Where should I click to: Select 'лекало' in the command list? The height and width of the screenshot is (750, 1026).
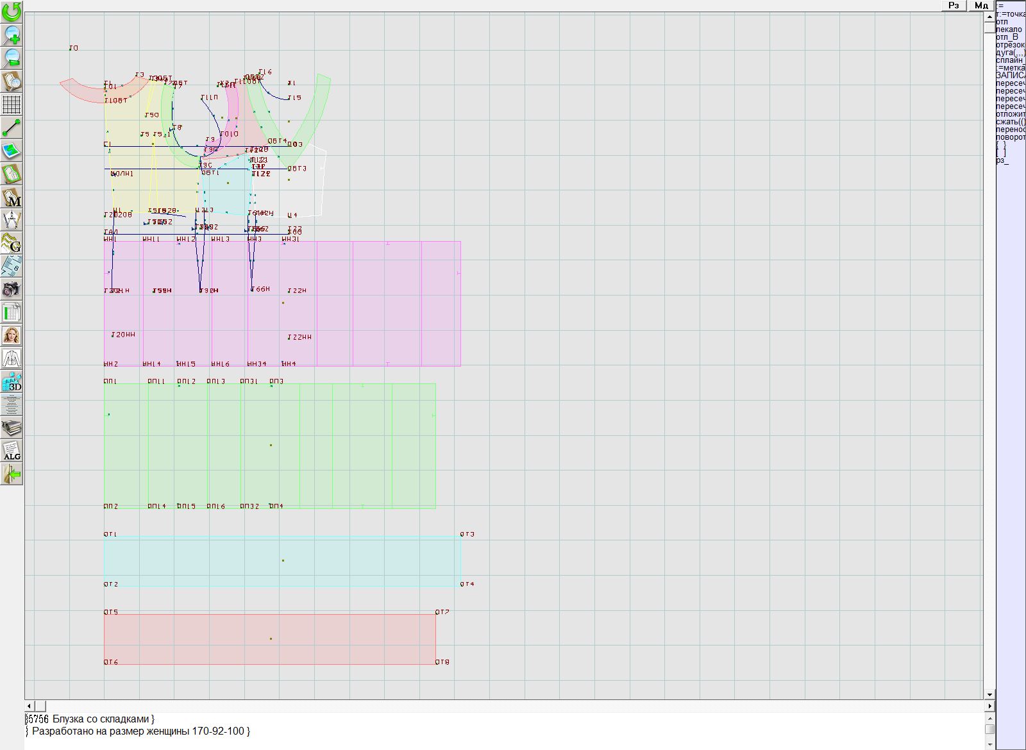pos(1009,29)
